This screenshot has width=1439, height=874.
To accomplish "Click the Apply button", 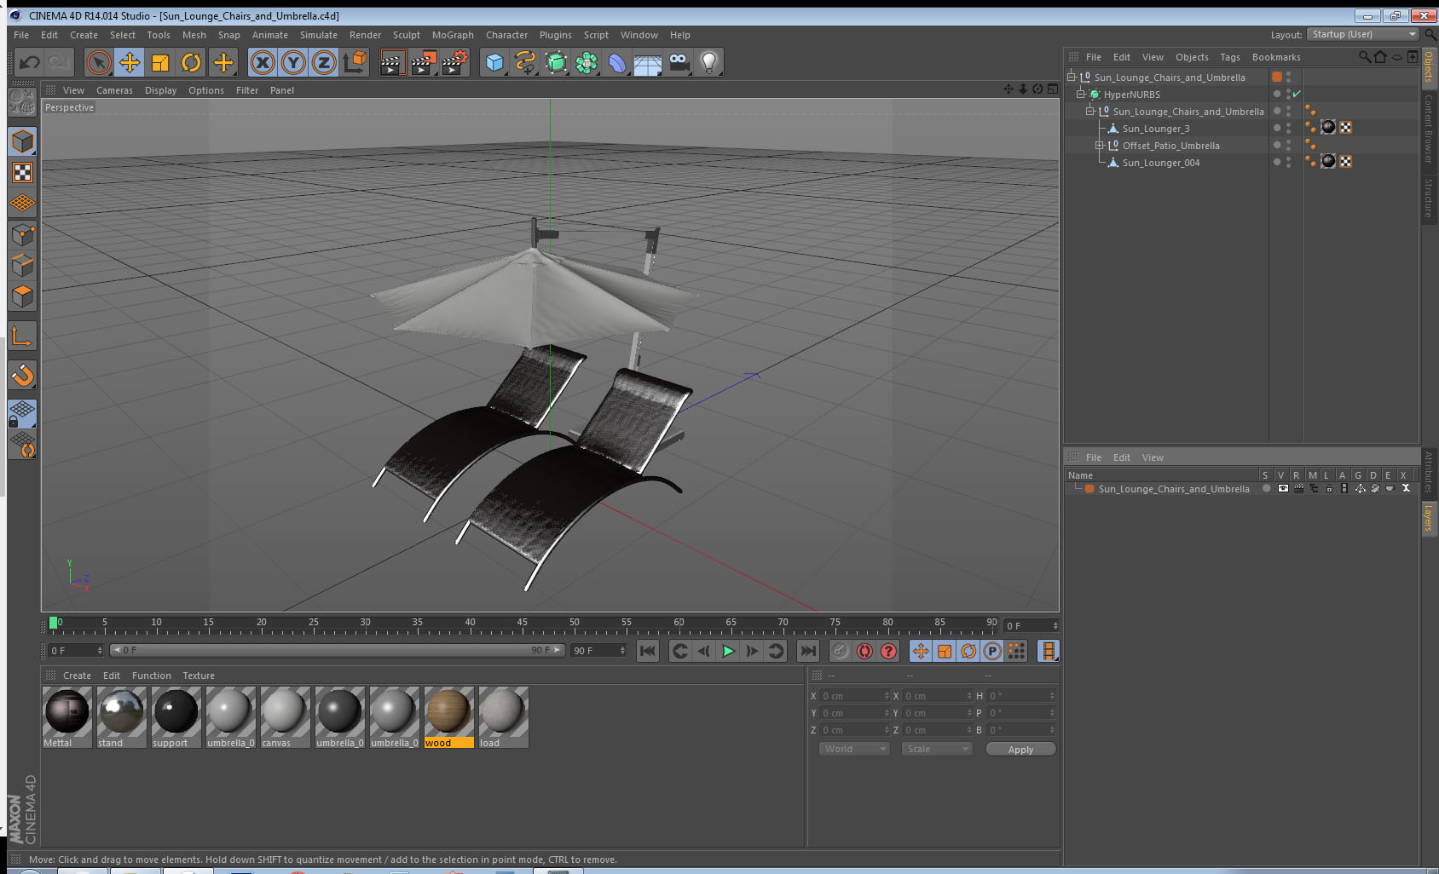I will 1020,750.
